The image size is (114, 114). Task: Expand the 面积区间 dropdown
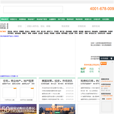pos(96,26)
